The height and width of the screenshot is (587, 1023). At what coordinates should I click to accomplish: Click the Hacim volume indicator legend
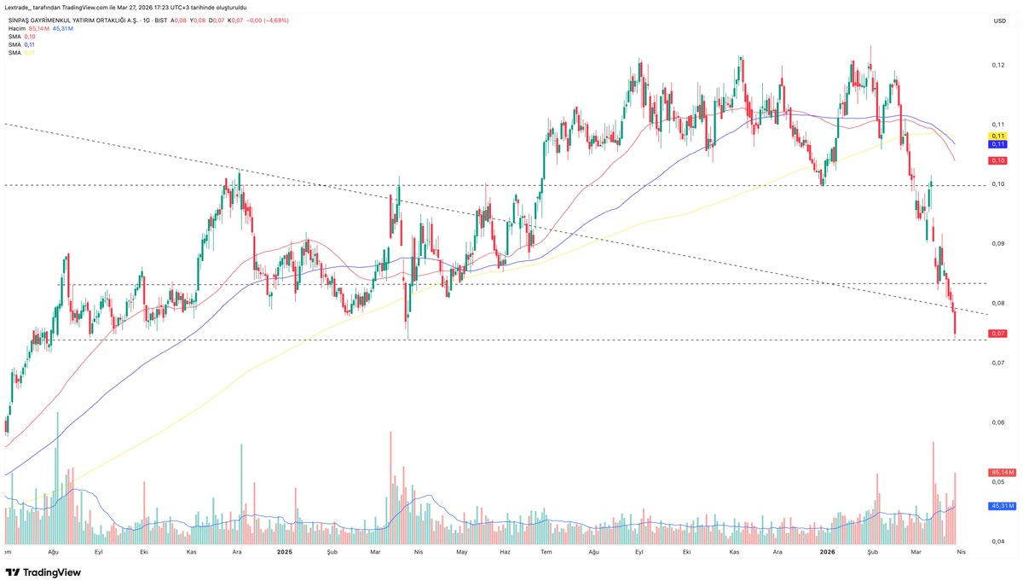[x=17, y=28]
